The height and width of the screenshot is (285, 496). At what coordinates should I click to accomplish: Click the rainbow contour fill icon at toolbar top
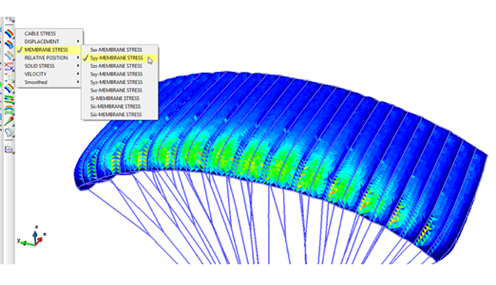(x=9, y=33)
